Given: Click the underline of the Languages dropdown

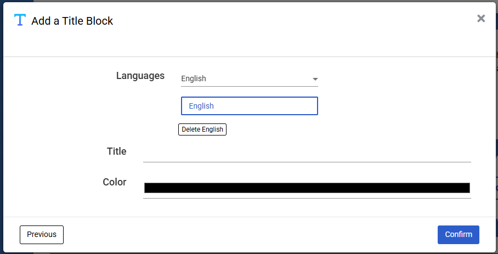Looking at the screenshot, I should 249,86.
